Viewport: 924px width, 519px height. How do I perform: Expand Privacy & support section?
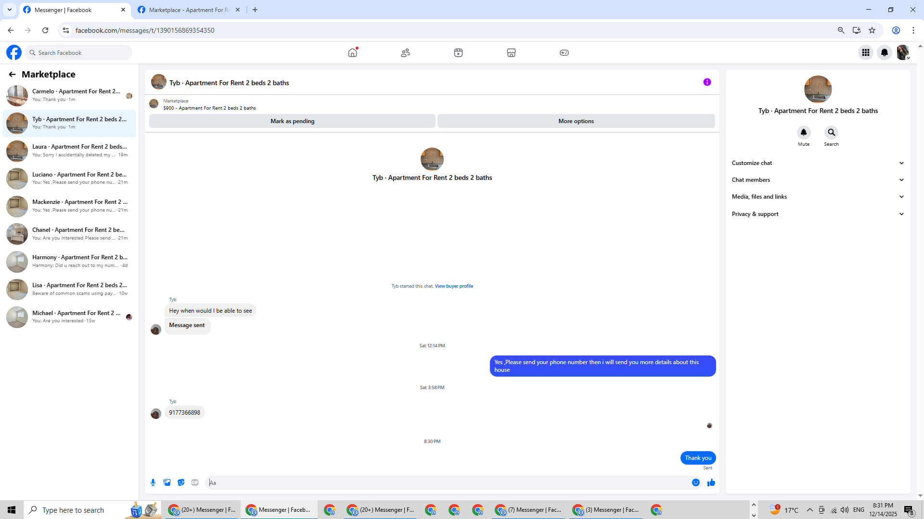click(x=818, y=214)
